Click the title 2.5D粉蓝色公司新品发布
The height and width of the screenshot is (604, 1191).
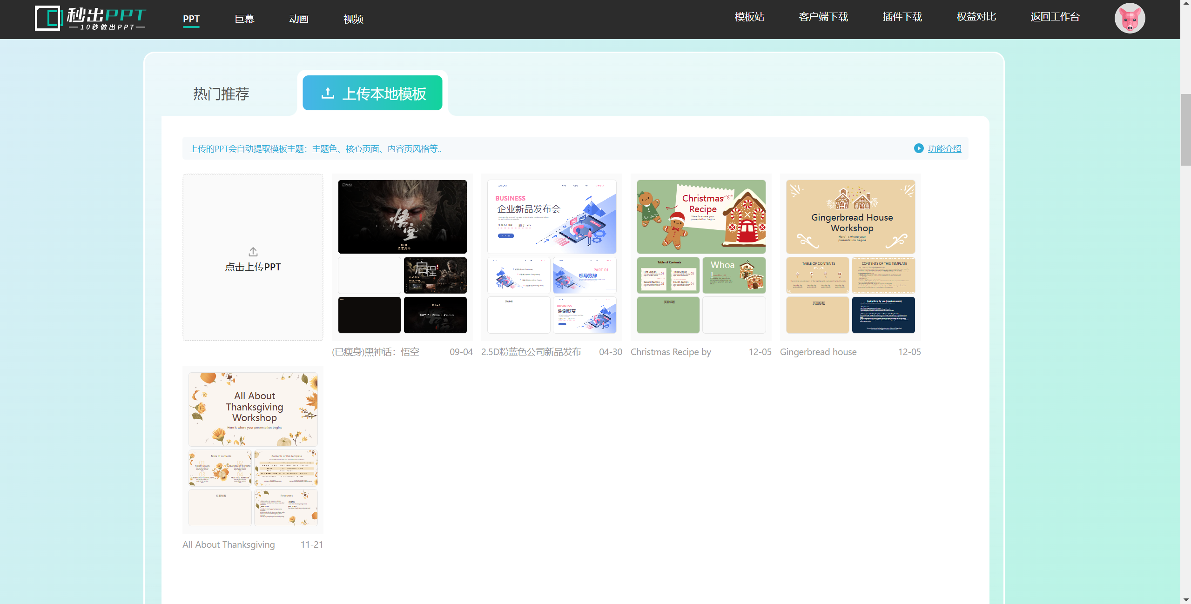pos(531,352)
